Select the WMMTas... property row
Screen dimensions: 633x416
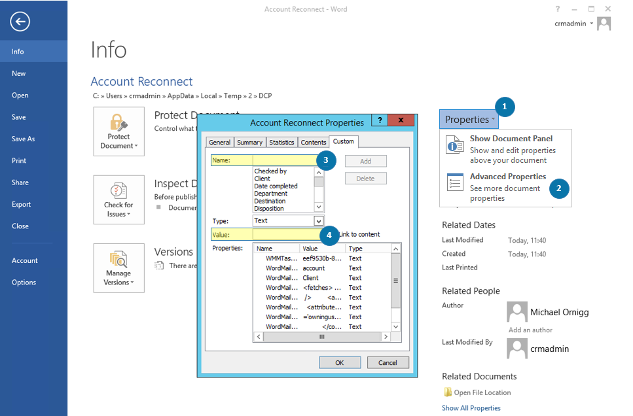[322, 258]
